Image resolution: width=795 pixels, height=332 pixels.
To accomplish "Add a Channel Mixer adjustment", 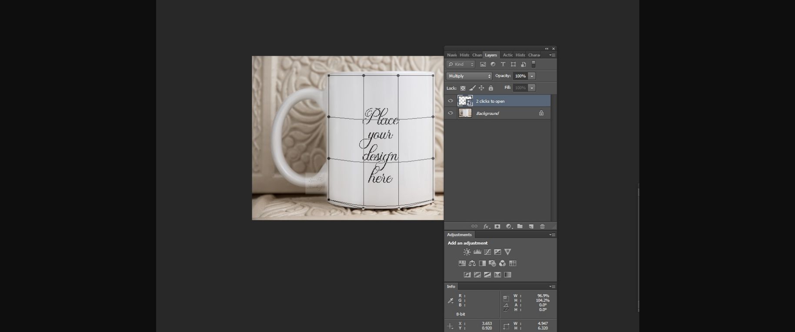I will click(502, 263).
